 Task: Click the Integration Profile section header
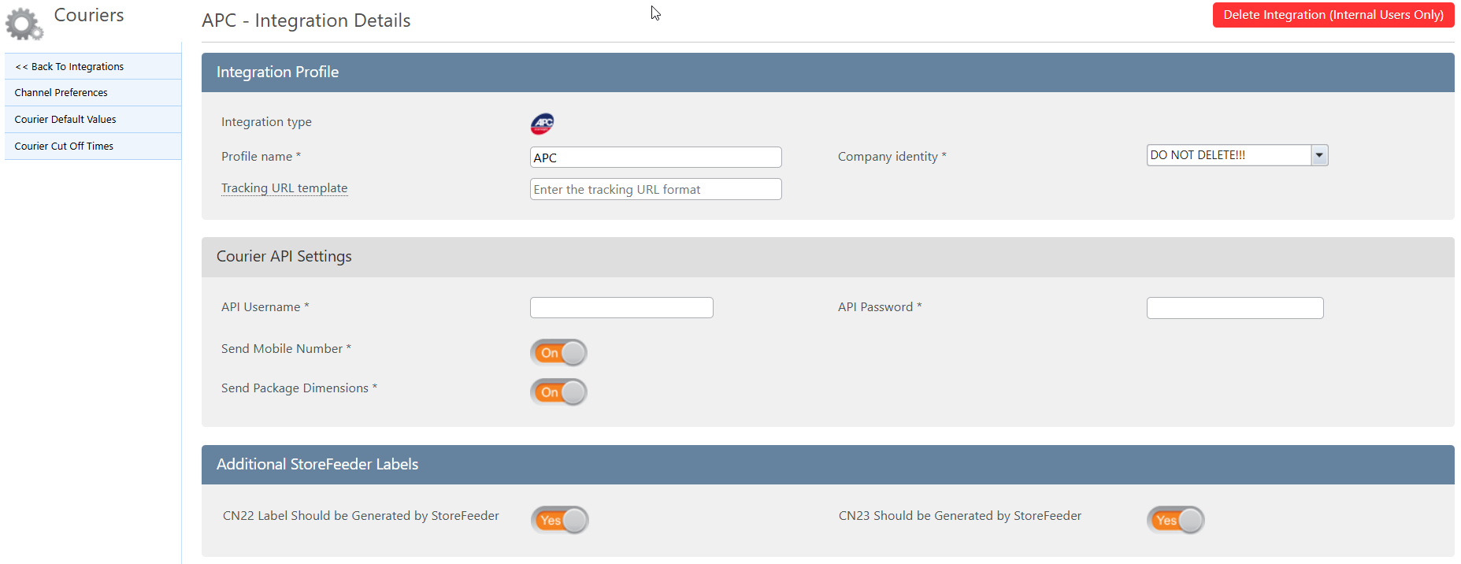pos(828,72)
